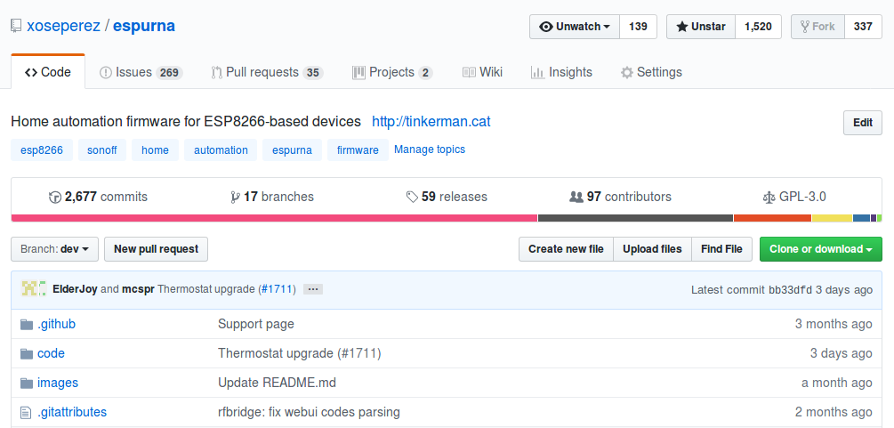The width and height of the screenshot is (894, 428).
Task: Open the code folder name
Action: pyautogui.click(x=51, y=353)
